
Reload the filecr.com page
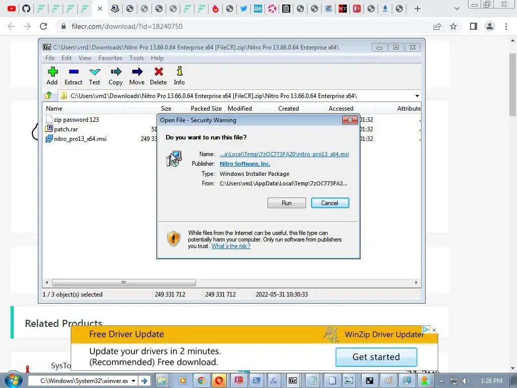43,26
